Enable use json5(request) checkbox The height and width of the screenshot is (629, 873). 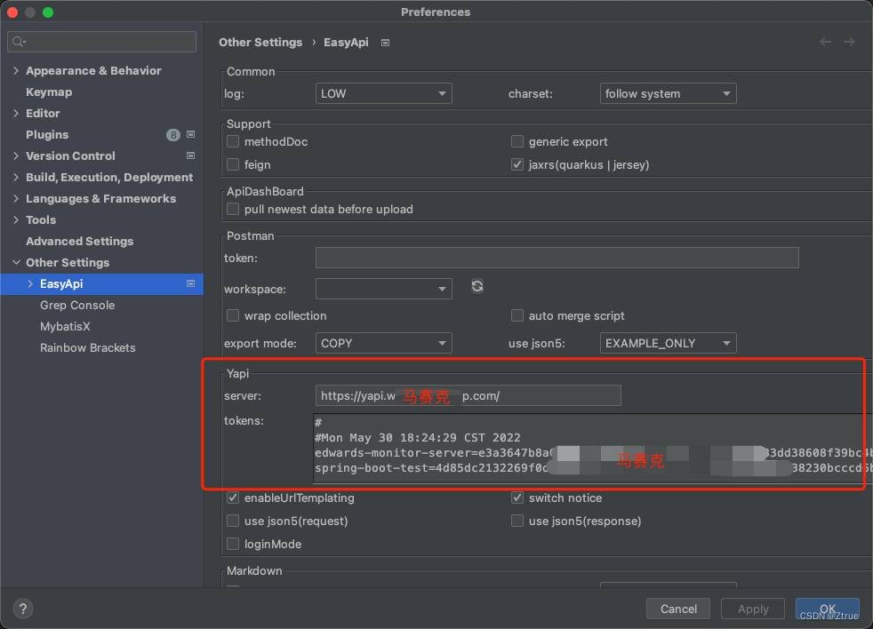coord(233,521)
